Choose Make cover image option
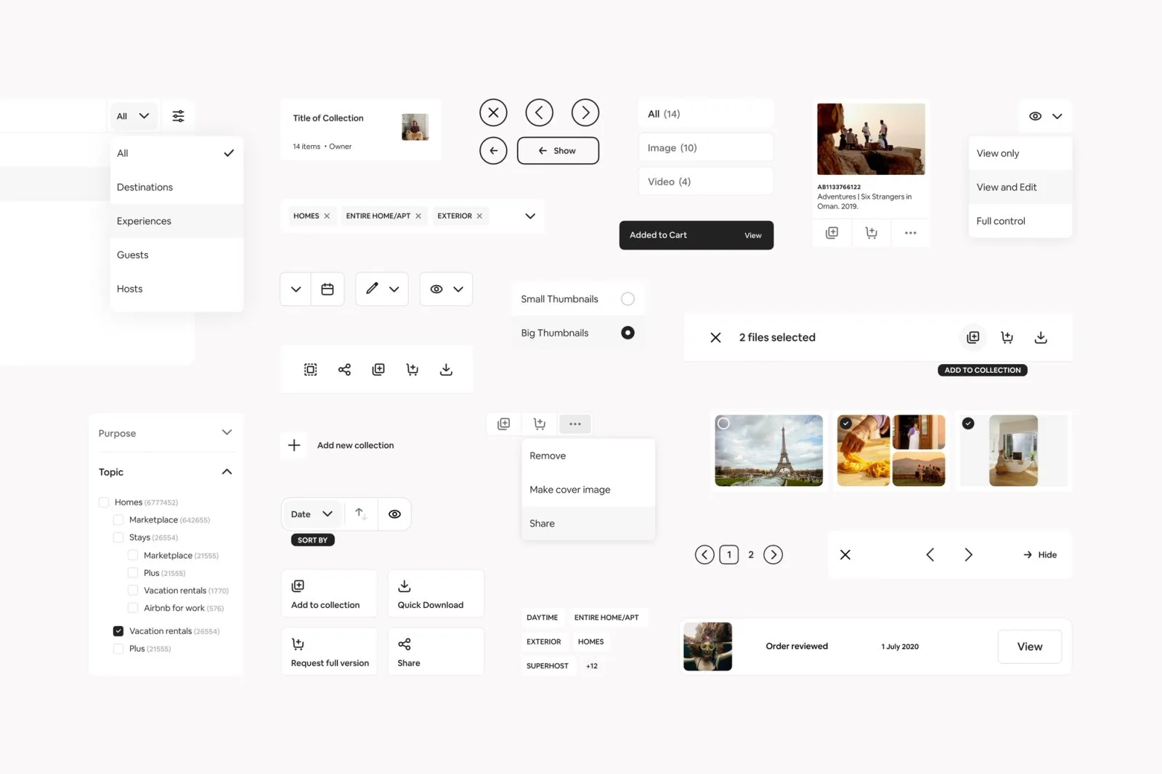 point(588,490)
